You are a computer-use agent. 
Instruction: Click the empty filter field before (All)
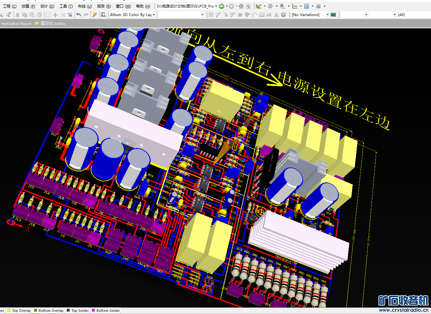pyautogui.click(x=382, y=15)
